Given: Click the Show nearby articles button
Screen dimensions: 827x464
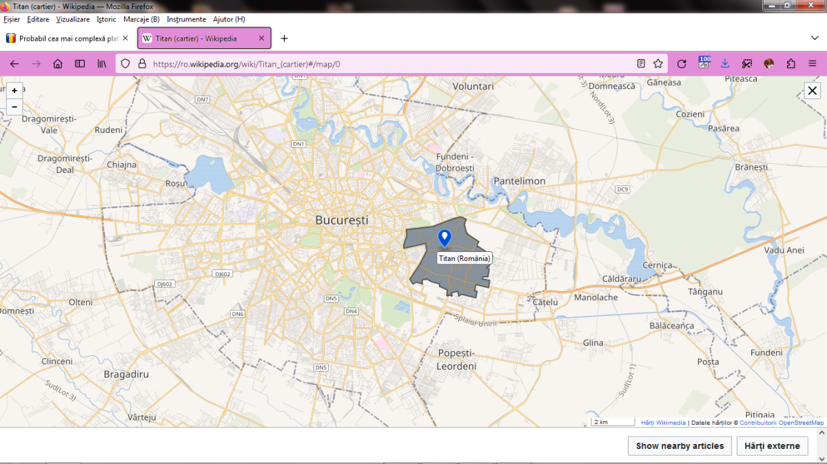Looking at the screenshot, I should point(680,445).
